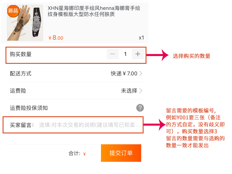The width and height of the screenshot is (232, 174).
Task: Select the 快递 ¥7.00 shipping option
Action: pyautogui.click(x=124, y=74)
